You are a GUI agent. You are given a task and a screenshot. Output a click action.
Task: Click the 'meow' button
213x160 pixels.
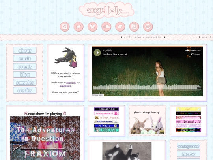pyautogui.click(x=189, y=154)
